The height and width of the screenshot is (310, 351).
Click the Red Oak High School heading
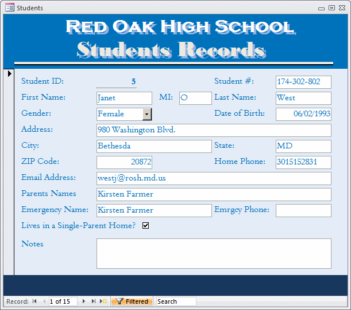pos(180,27)
